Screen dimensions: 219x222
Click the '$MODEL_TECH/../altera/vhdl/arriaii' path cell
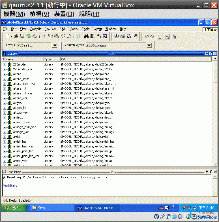[85, 137]
